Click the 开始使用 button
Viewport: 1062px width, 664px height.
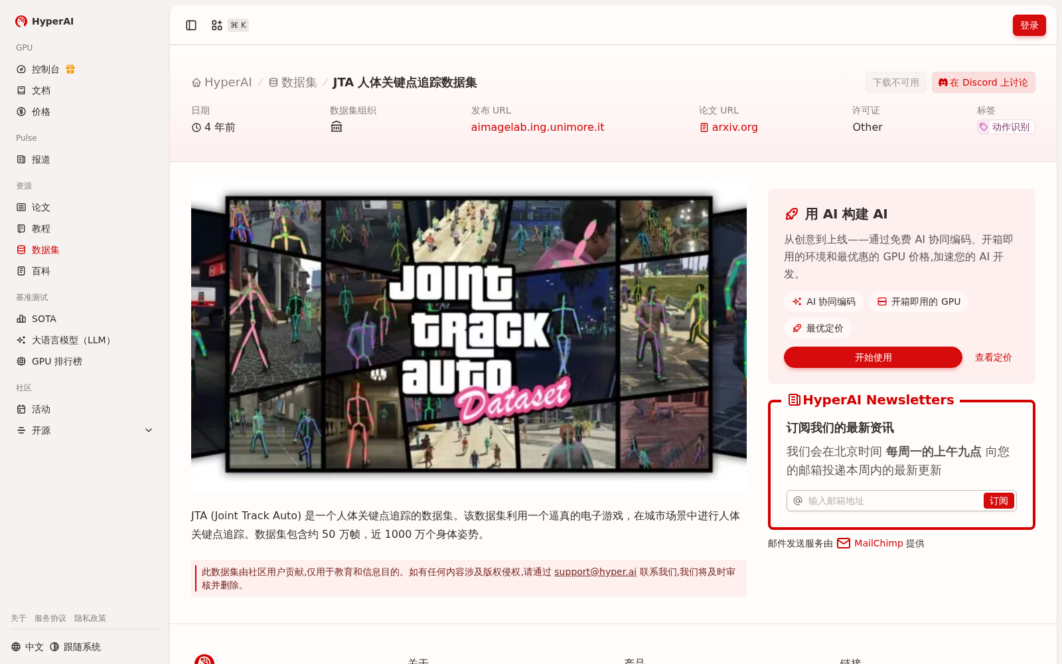(873, 357)
